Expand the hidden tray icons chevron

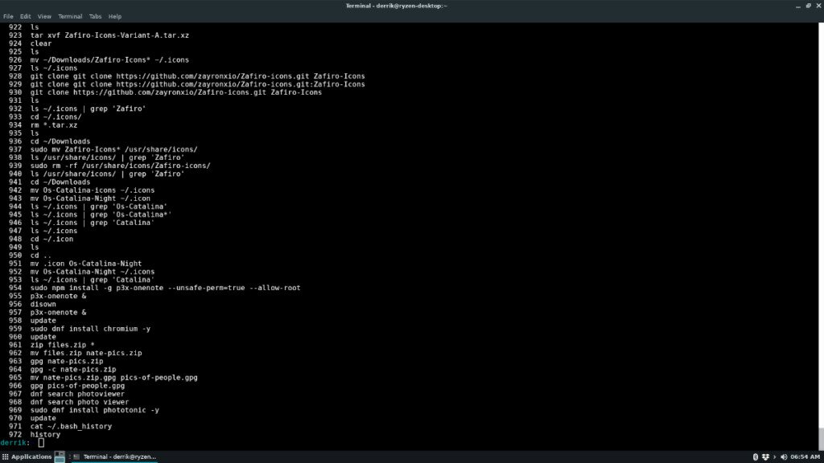point(775,456)
